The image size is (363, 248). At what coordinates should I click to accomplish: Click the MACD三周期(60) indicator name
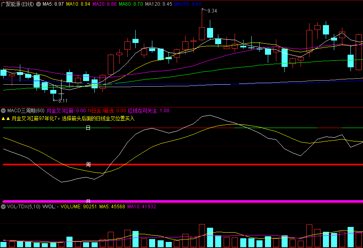coord(26,111)
